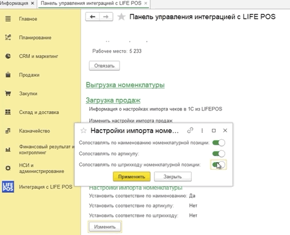The image size is (290, 235).
Task: Open Планирование menu section
Action: (x=35, y=38)
